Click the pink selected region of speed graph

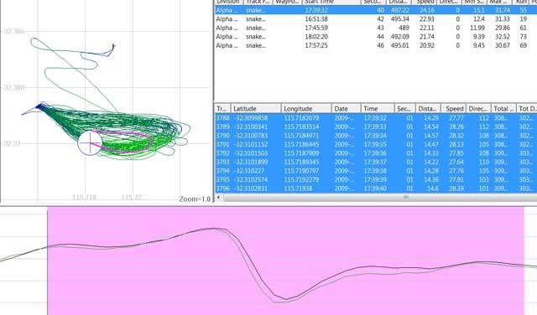click(x=285, y=261)
